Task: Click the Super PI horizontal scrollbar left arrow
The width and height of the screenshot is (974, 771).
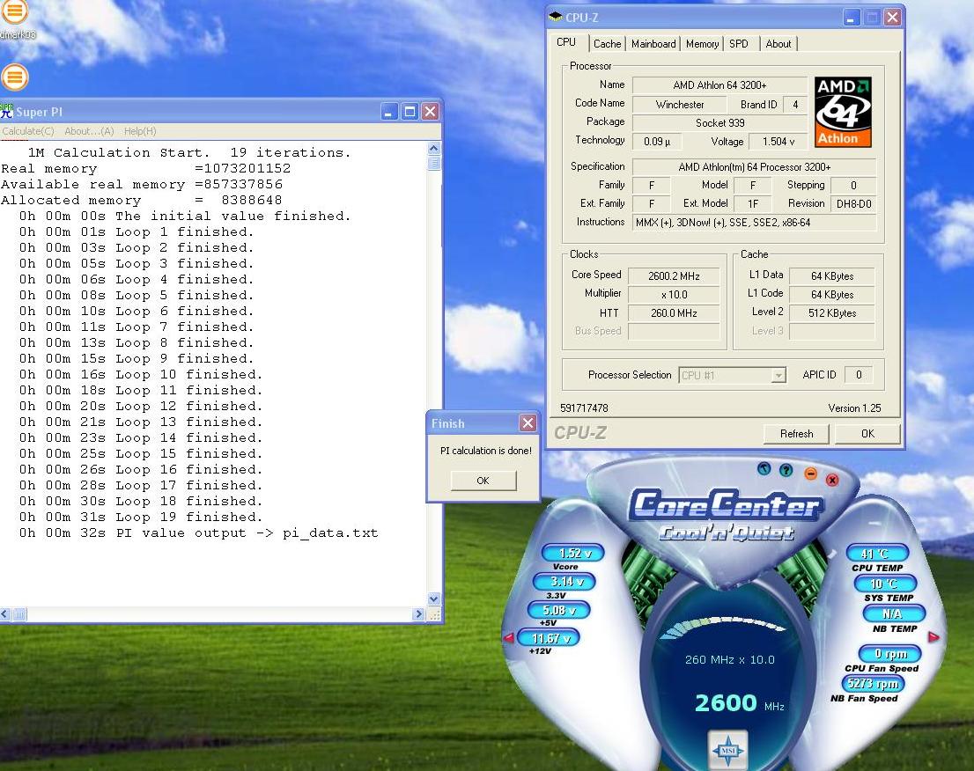Action: coord(5,614)
